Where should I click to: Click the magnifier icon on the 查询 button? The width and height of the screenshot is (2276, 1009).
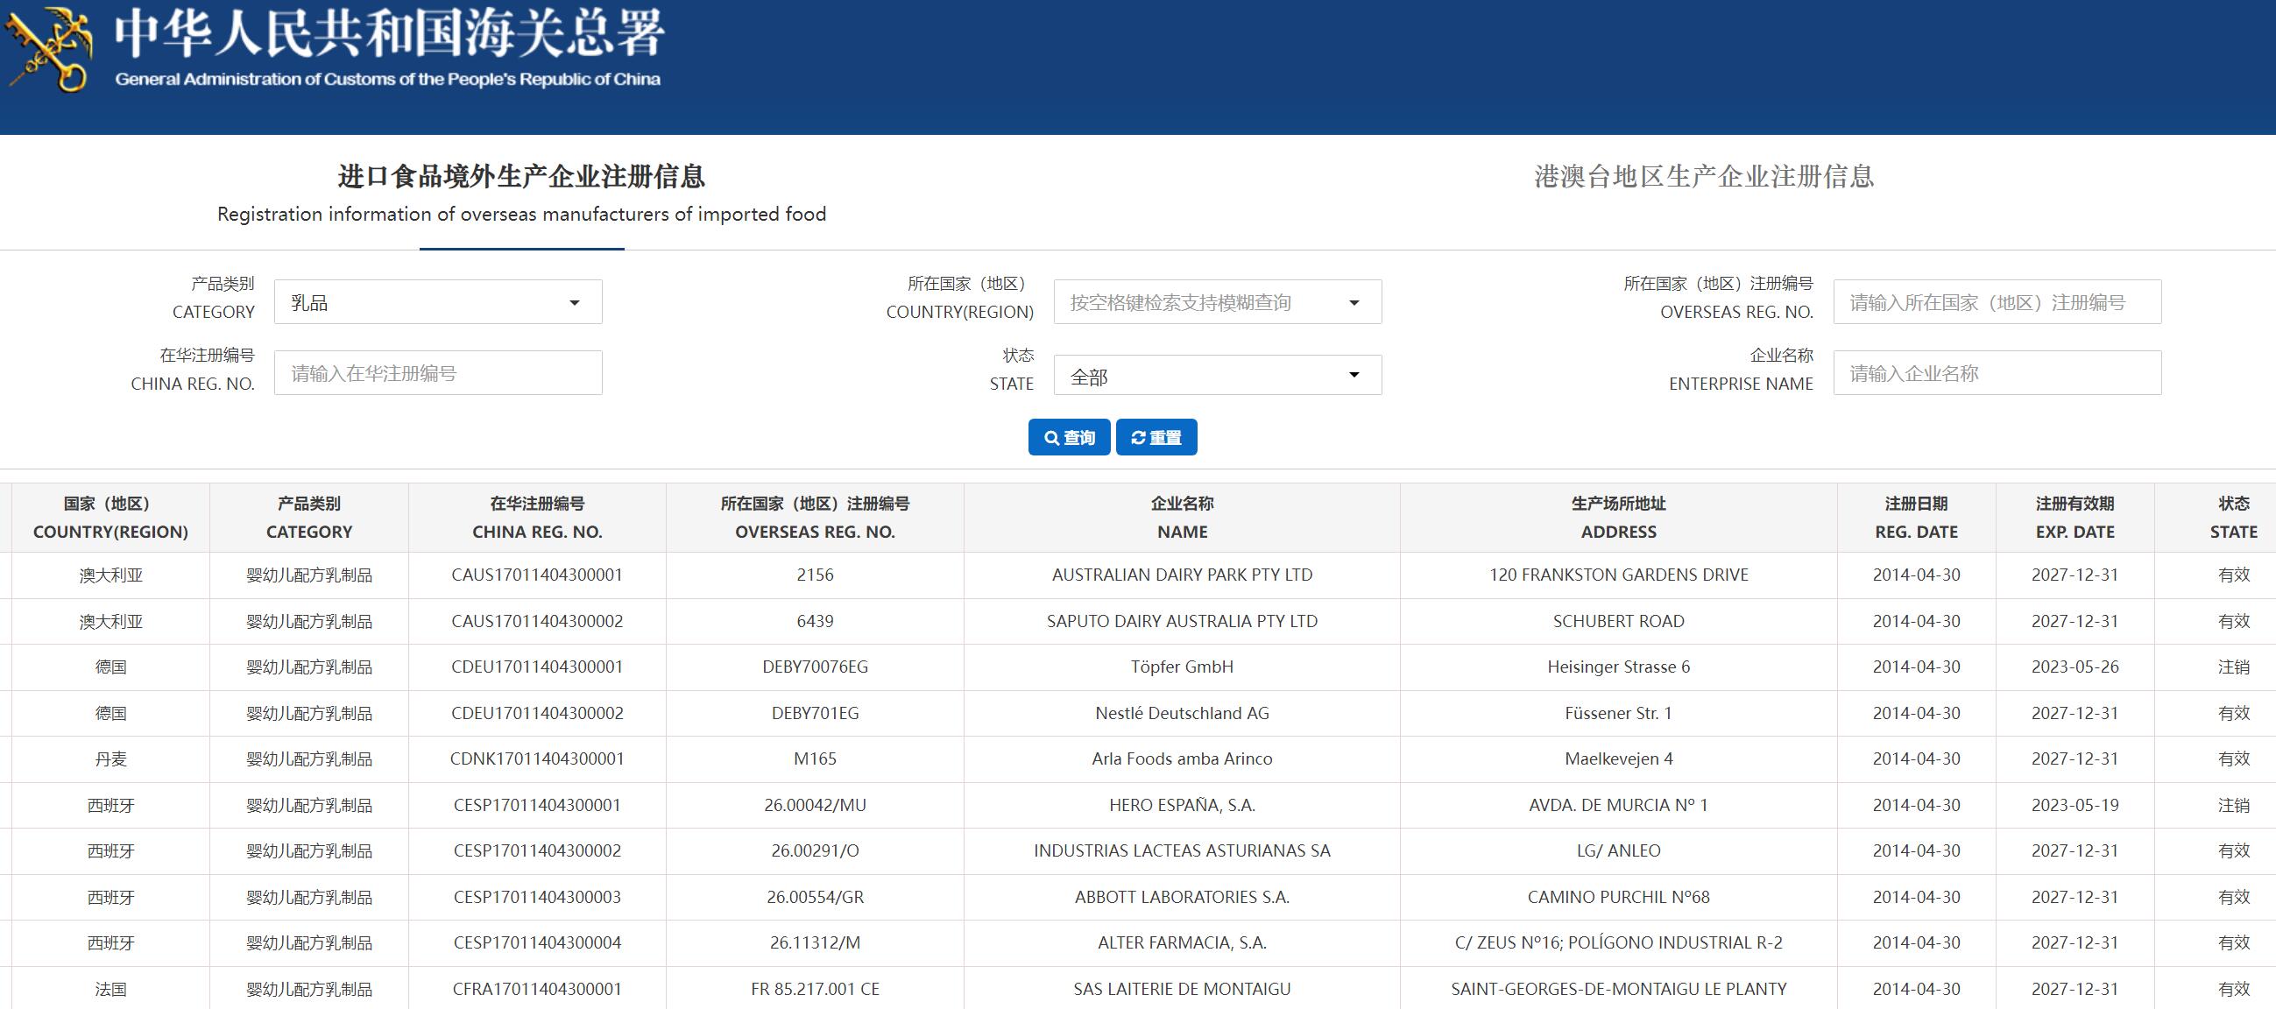point(1051,438)
